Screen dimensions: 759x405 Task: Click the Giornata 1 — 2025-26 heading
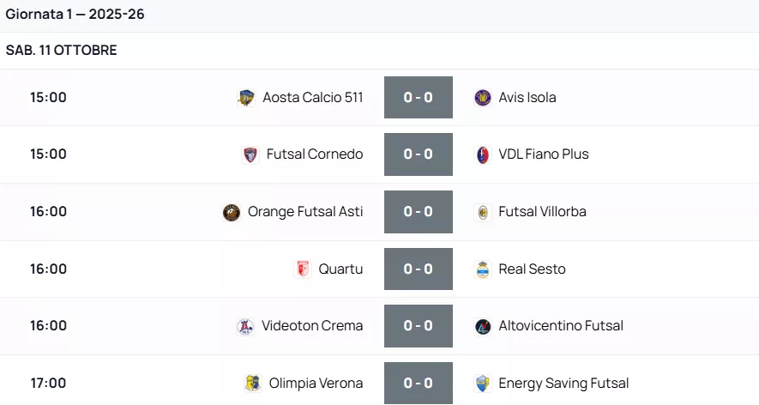(75, 15)
